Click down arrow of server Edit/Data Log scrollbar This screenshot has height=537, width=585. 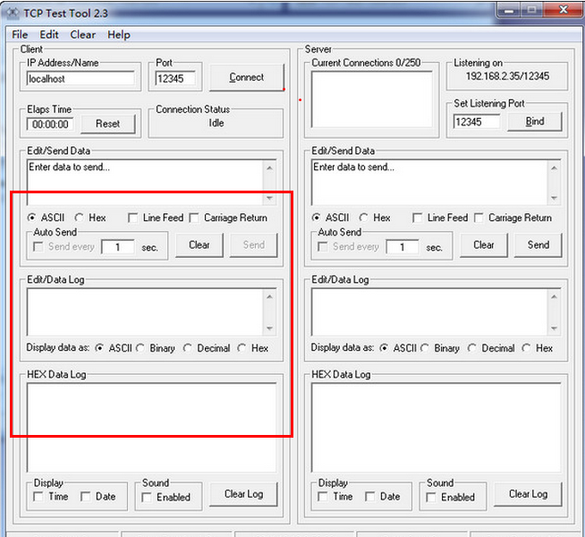click(x=554, y=328)
